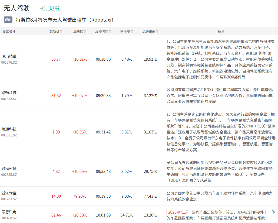This screenshot has height=223, width=278.
Task: Click limit-up time 09:39:30
Action: 103,196
